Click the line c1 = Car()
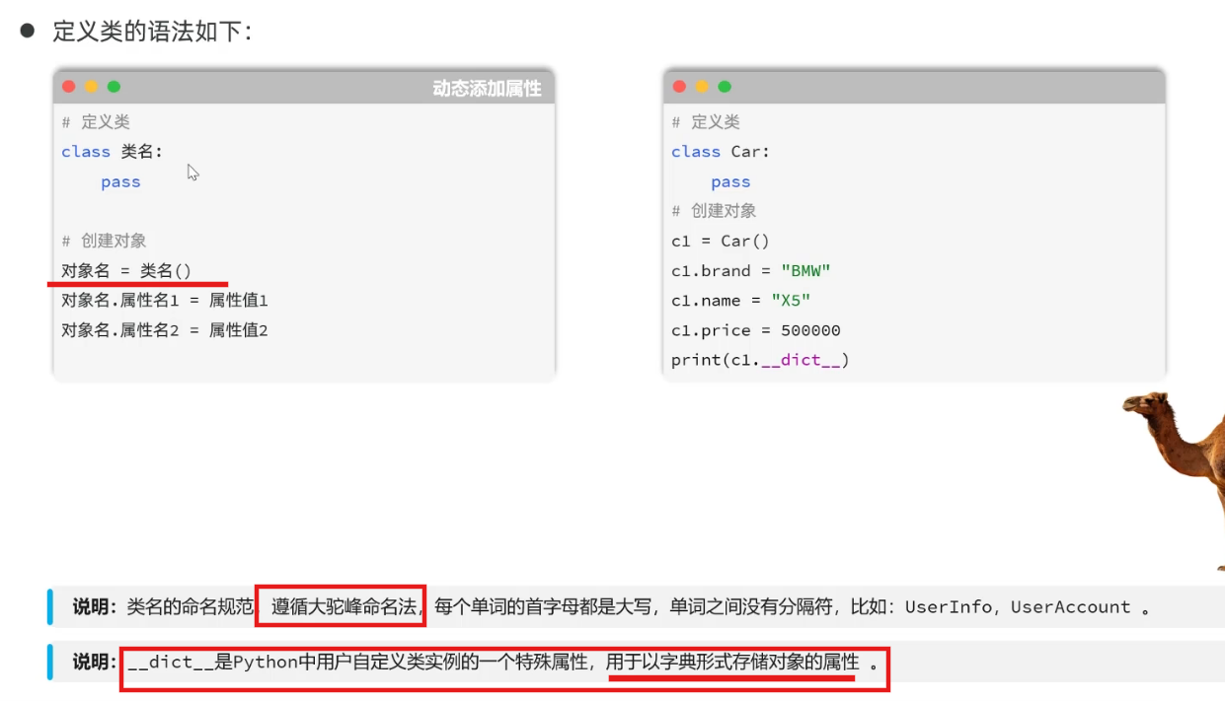Image resolution: width=1225 pixels, height=701 pixels. click(721, 242)
